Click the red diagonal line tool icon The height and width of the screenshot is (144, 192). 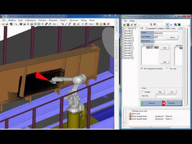point(66,24)
